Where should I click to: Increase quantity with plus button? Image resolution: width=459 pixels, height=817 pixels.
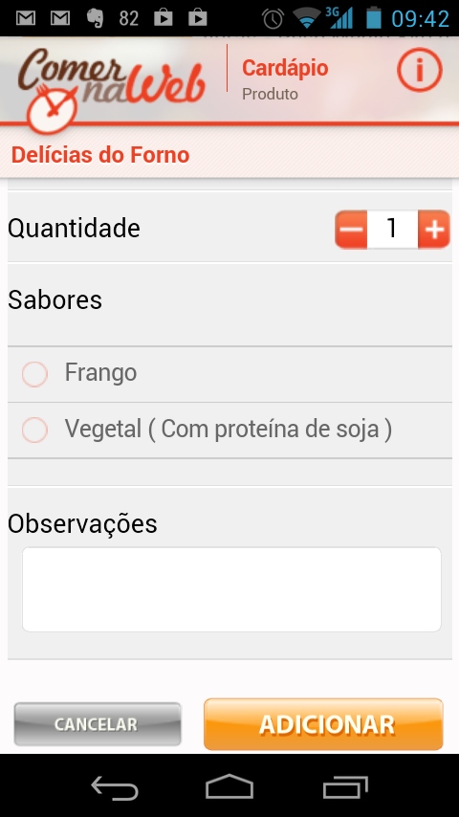(433, 229)
